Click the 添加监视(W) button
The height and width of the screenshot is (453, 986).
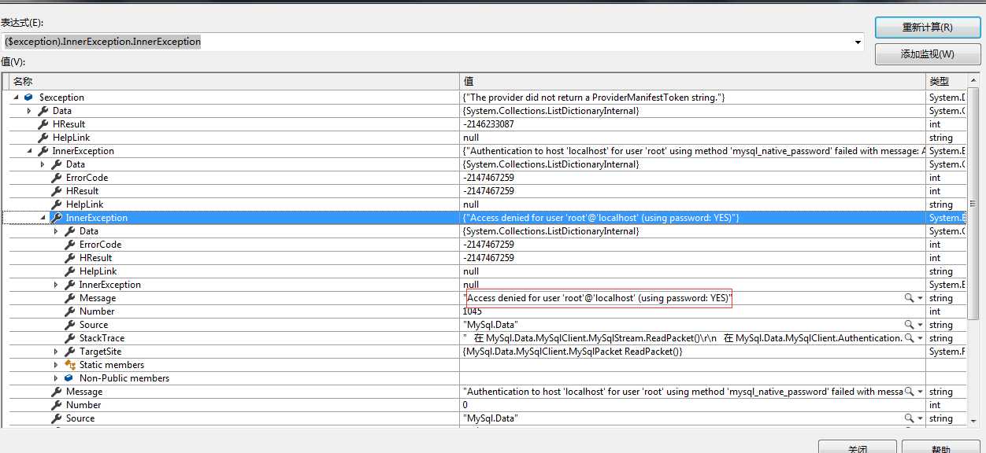(927, 54)
